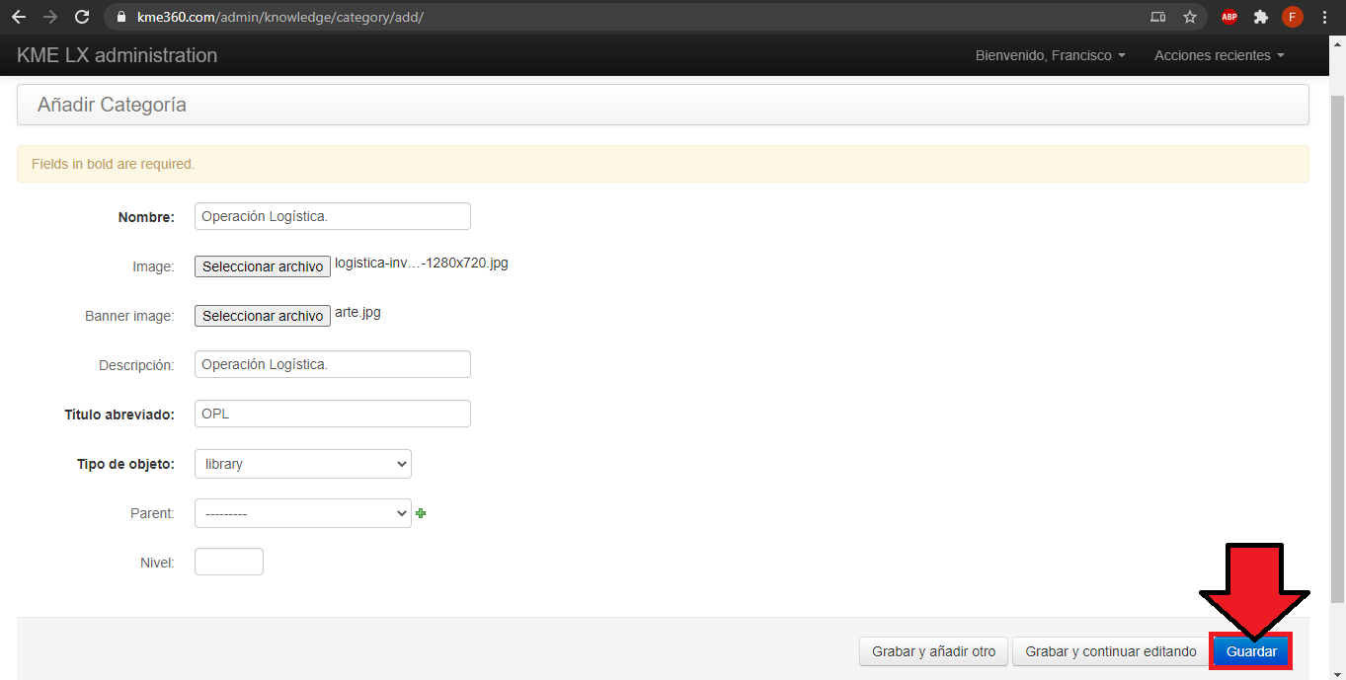Open the Acciones recientes dropdown
1346x680 pixels.
(1220, 55)
